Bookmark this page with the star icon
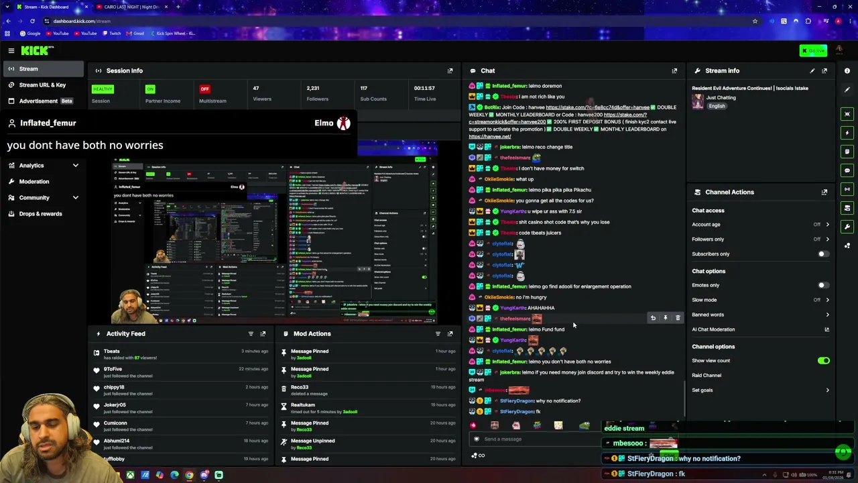This screenshot has width=858, height=483. coord(755,21)
